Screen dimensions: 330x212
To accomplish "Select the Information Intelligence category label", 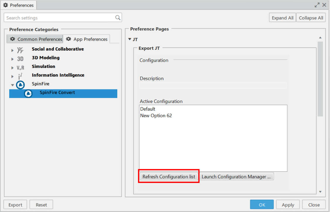I will [x=58, y=75].
